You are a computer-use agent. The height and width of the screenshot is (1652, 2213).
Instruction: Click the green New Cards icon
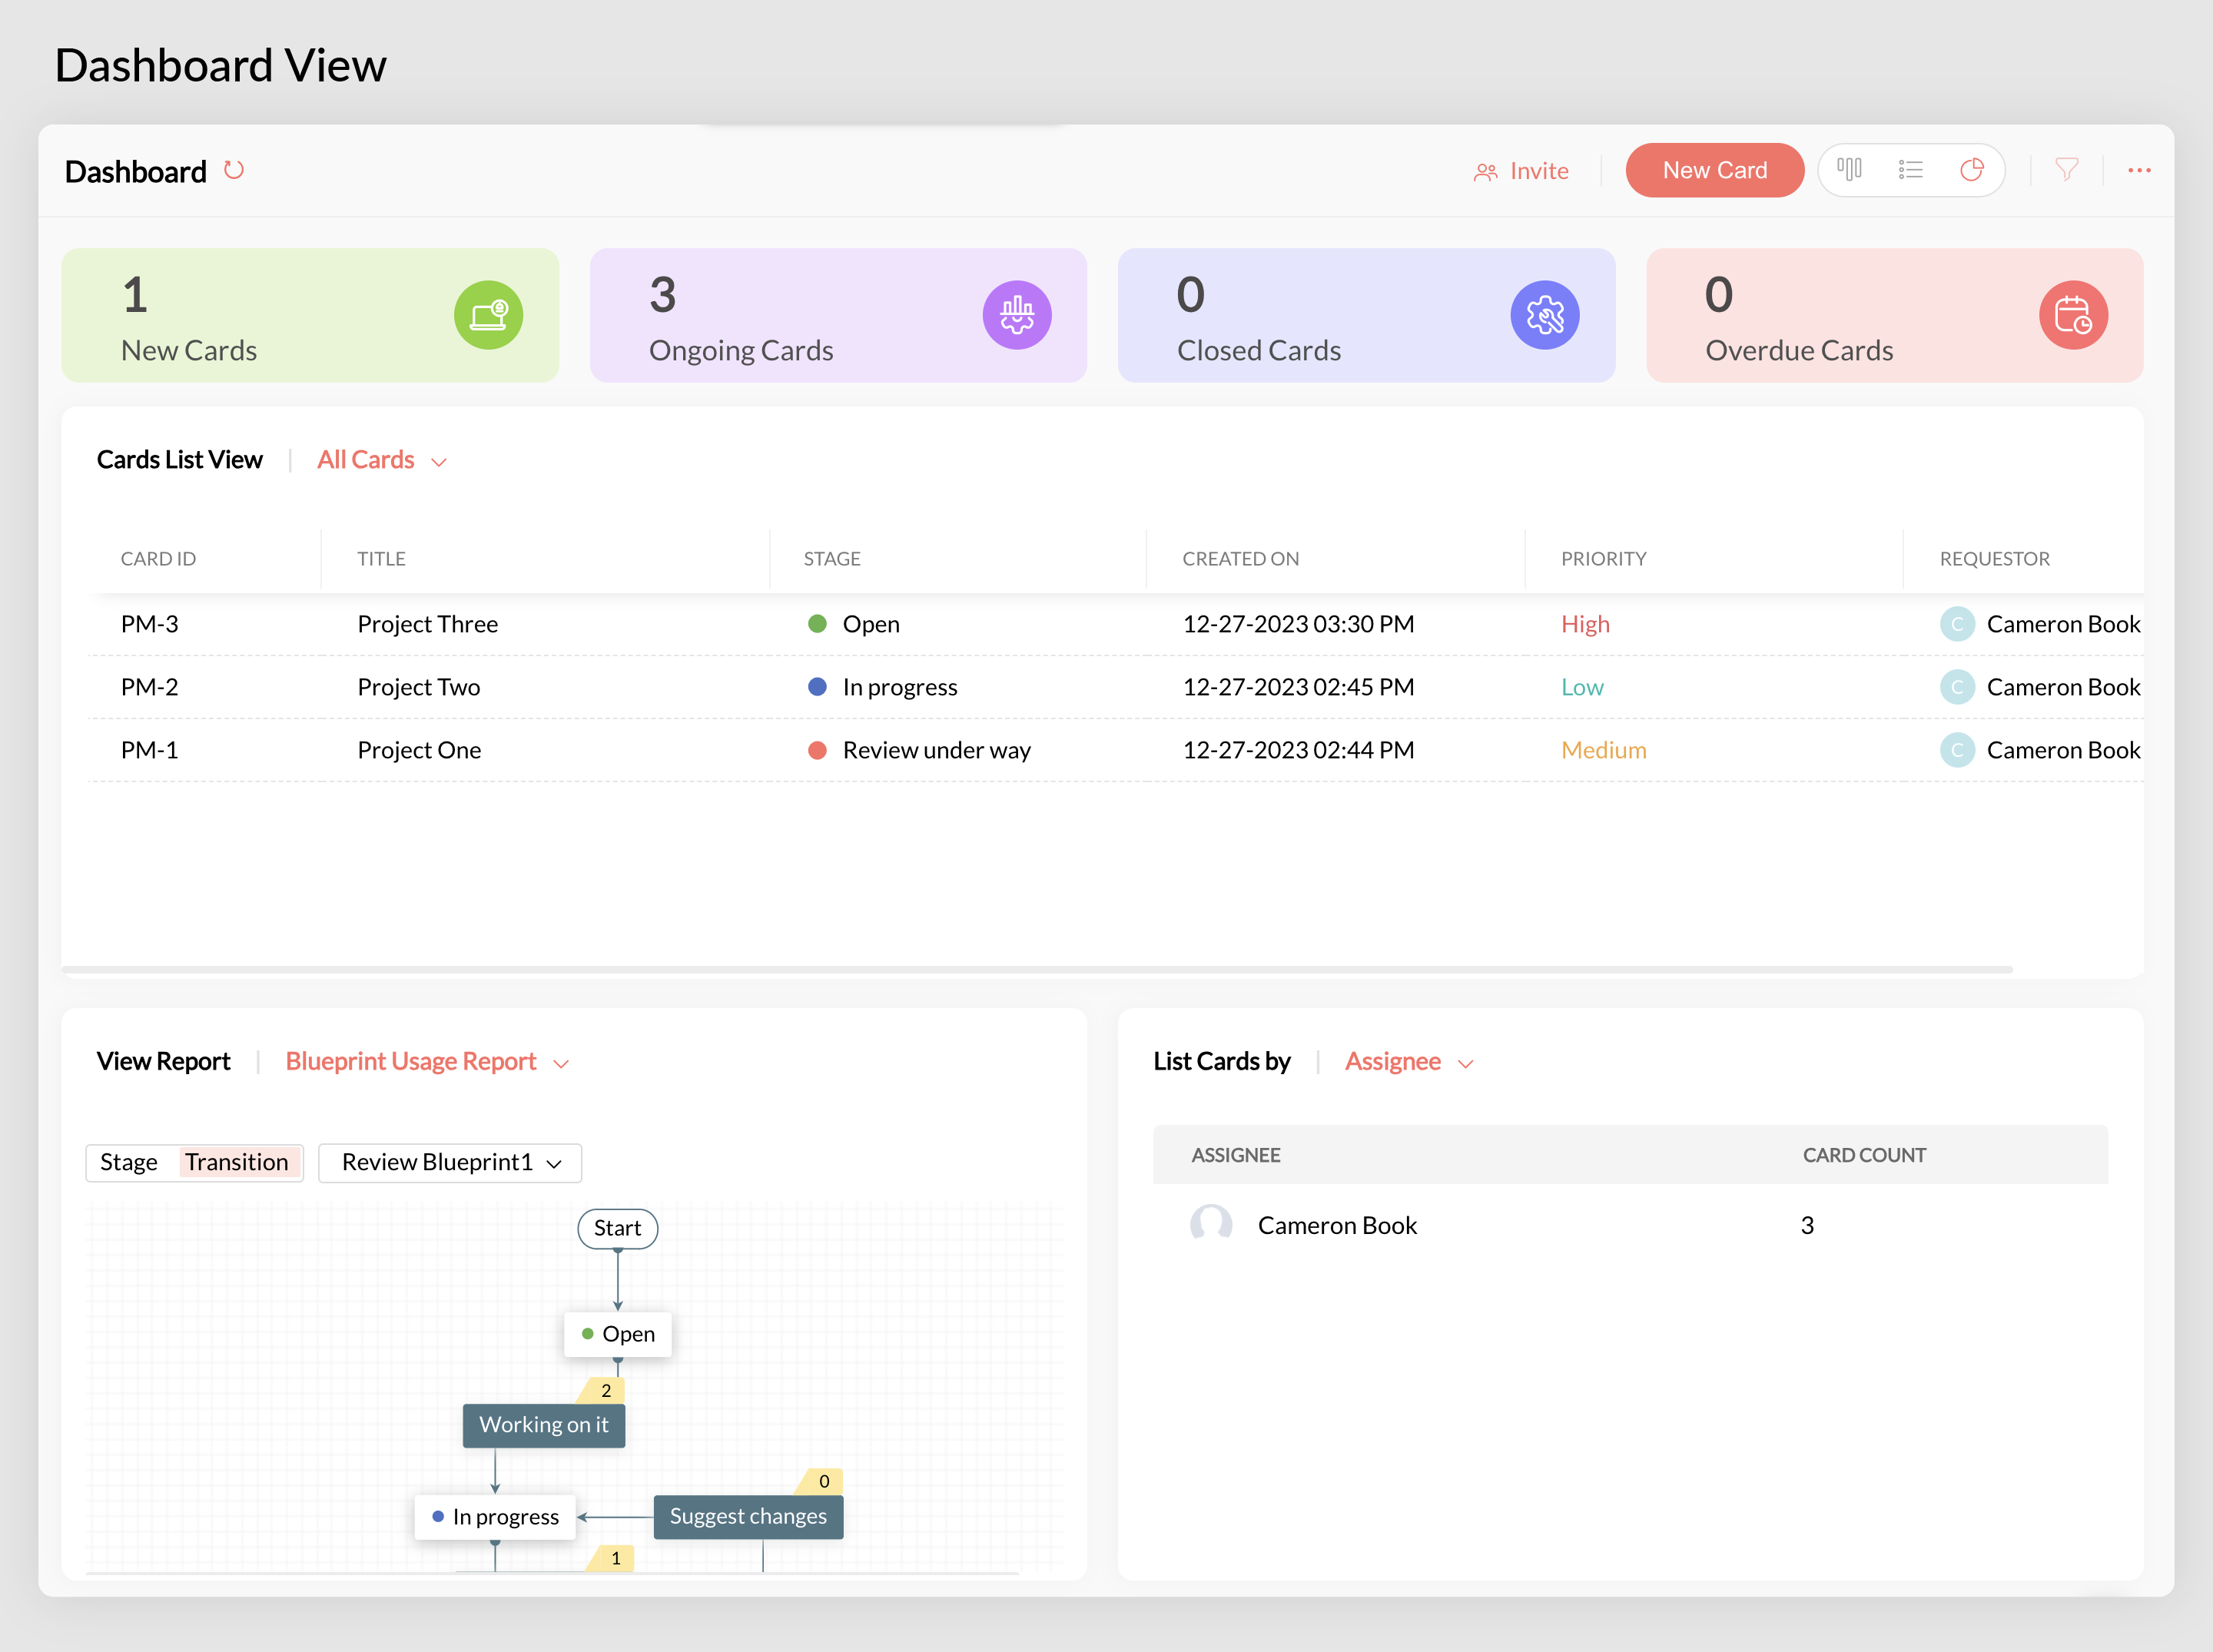click(x=488, y=315)
